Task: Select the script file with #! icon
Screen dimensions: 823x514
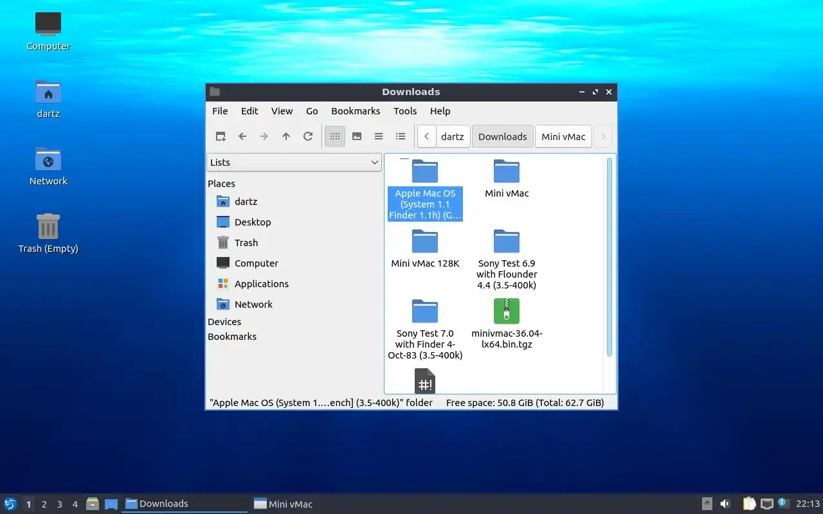Action: (x=425, y=381)
